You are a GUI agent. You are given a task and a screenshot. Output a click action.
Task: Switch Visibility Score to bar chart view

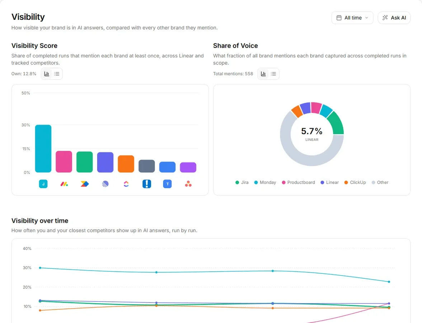pyautogui.click(x=47, y=74)
